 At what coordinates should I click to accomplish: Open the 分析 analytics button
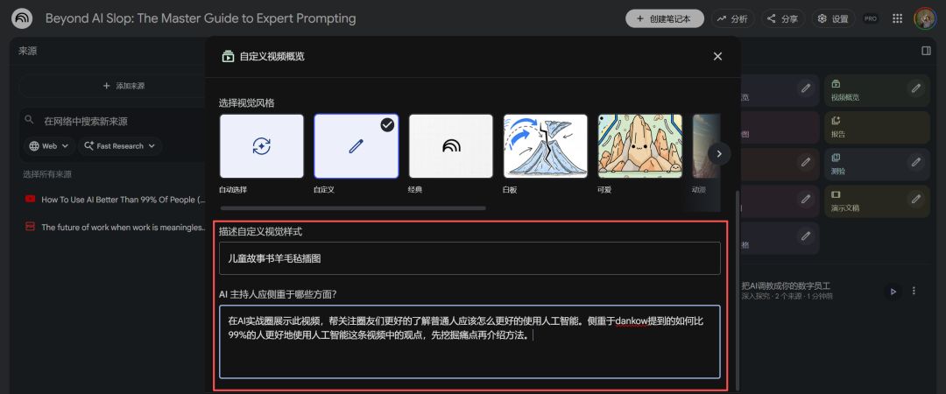(732, 18)
